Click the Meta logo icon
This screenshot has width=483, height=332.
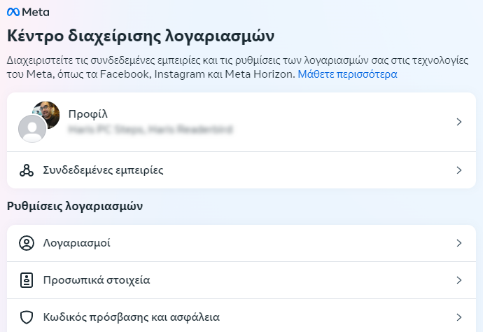tap(13, 12)
